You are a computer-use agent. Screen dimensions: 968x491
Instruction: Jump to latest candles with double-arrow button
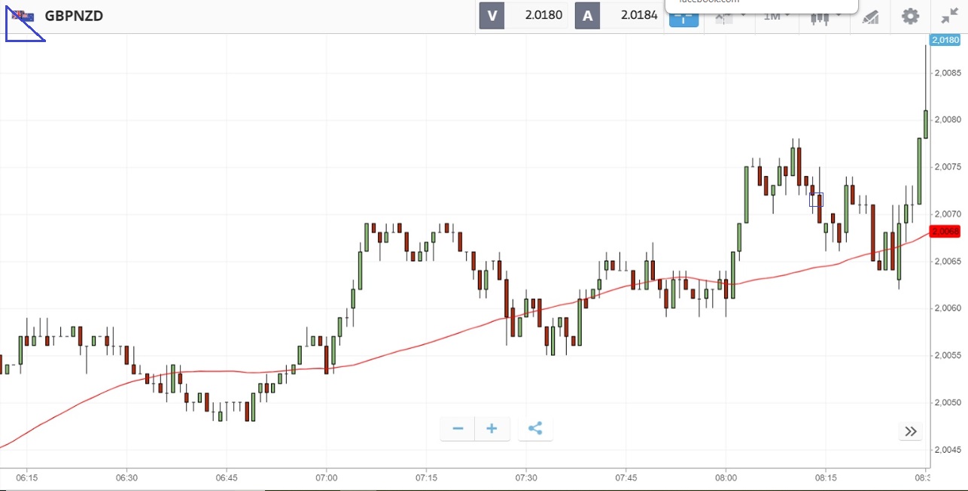[x=910, y=431]
